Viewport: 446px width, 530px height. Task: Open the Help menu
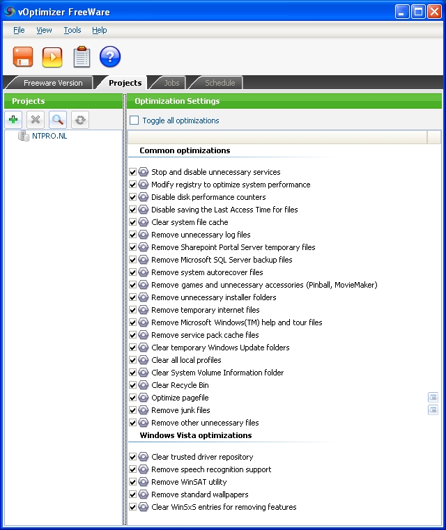pos(100,30)
